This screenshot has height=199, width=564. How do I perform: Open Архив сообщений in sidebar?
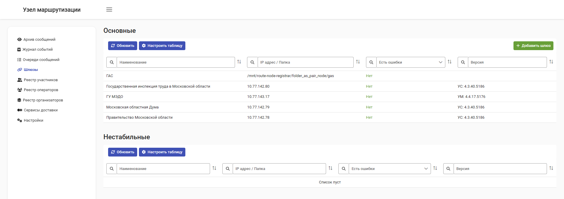39,40
